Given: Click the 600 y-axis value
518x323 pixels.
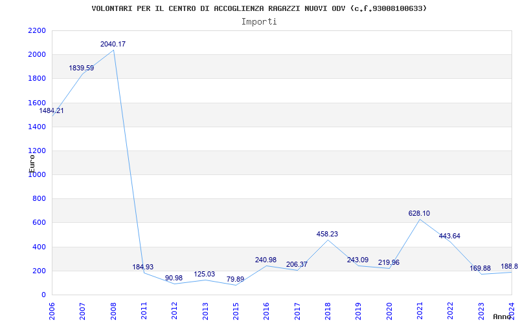Looking at the screenshot, I should pyautogui.click(x=39, y=223).
